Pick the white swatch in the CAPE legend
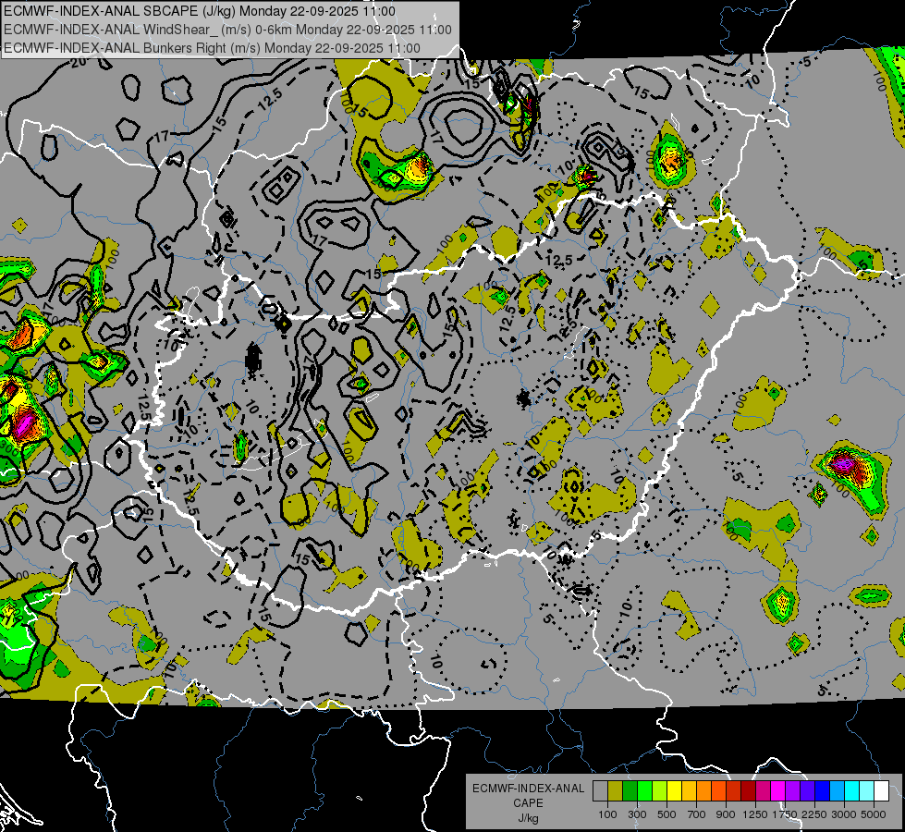 881,790
